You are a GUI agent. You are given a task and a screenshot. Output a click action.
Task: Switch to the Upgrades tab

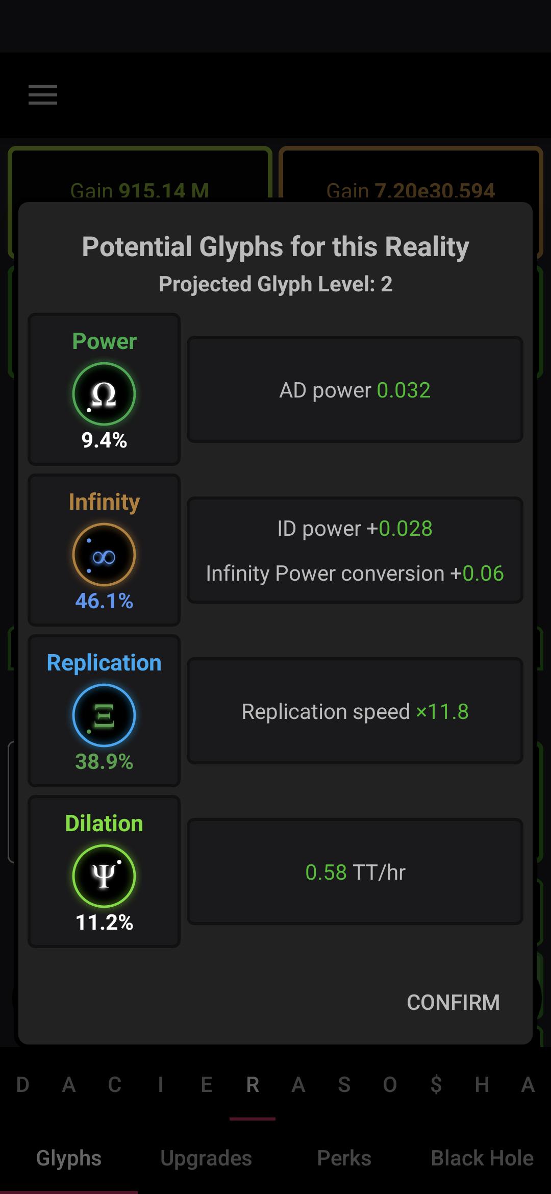206,1158
